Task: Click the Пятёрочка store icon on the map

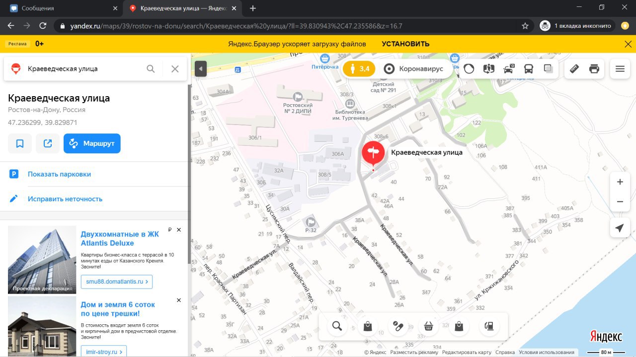Action: click(325, 59)
